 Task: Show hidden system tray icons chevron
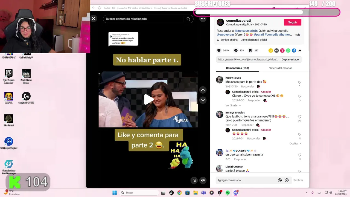pyautogui.click(x=306, y=193)
